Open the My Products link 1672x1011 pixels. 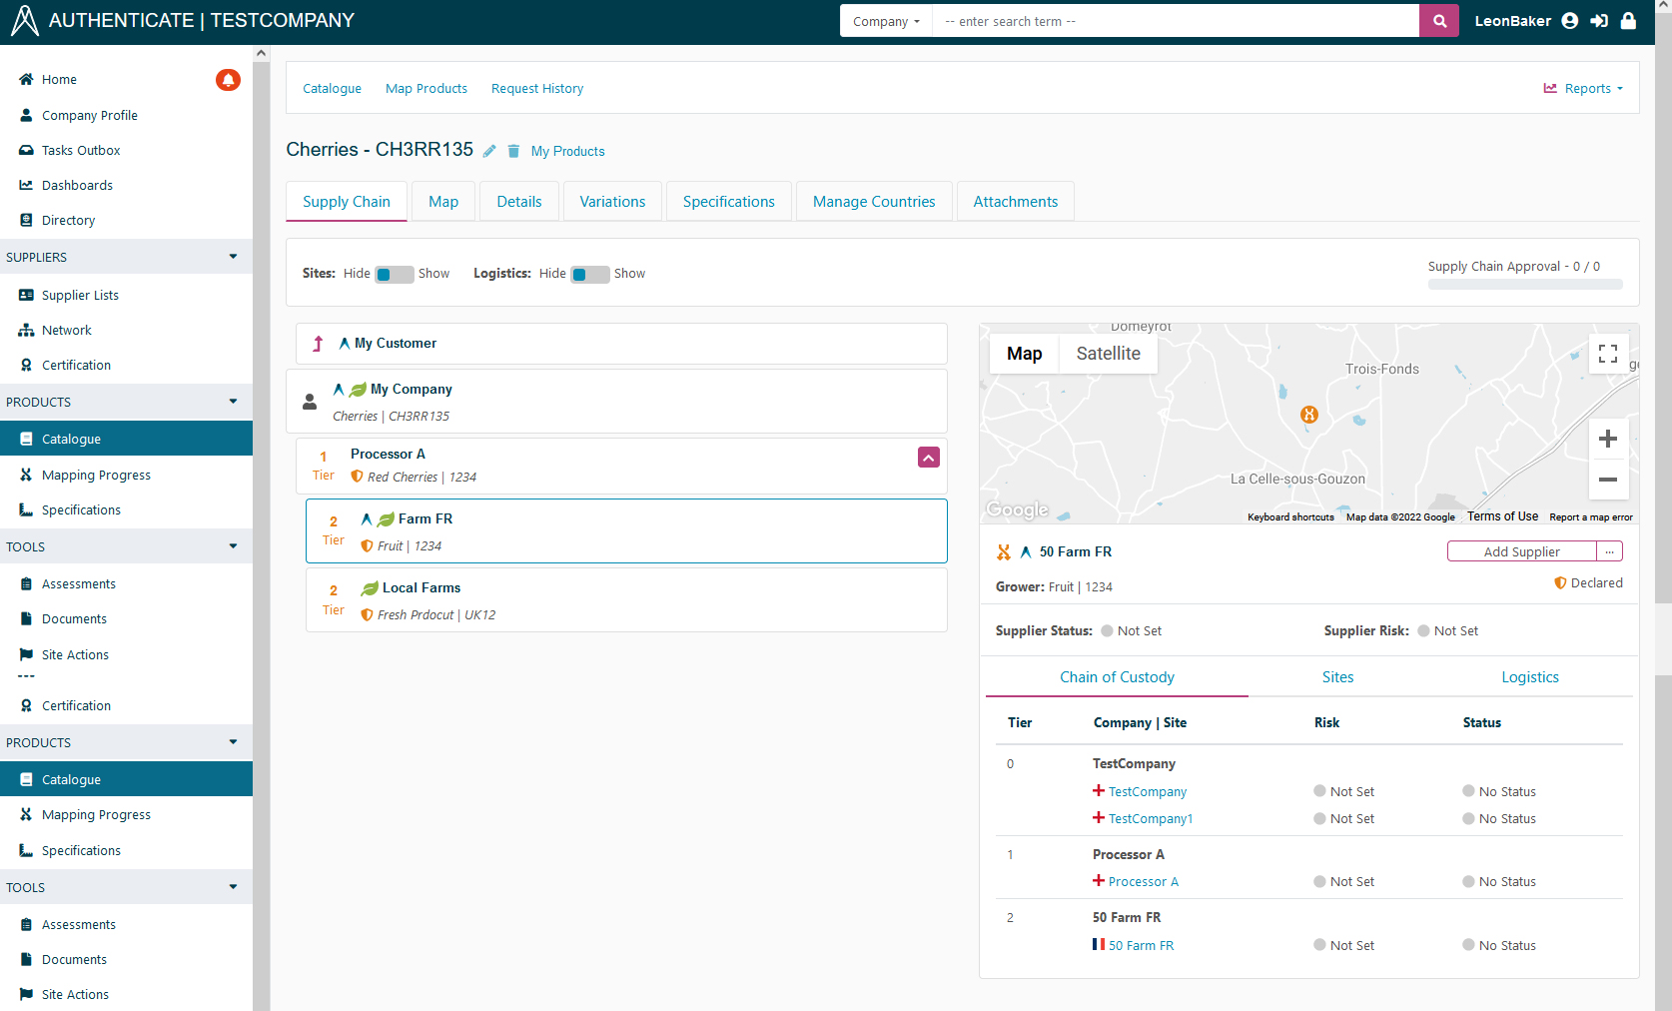click(567, 152)
